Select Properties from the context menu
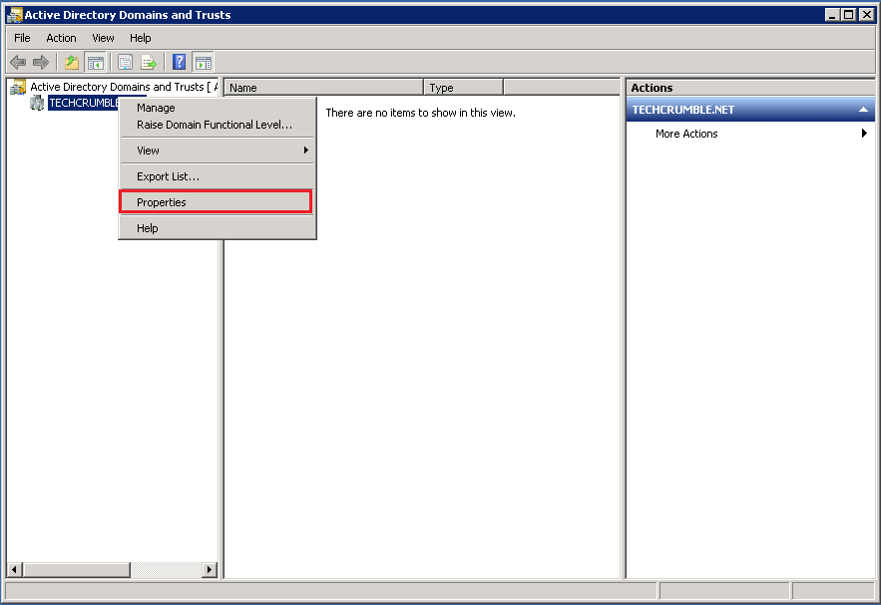 coord(165,200)
